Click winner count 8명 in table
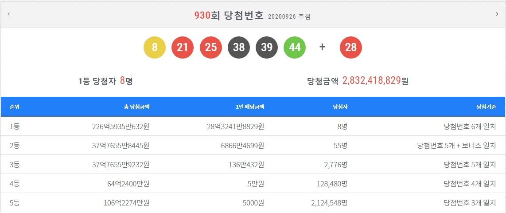The image size is (506, 213). [342, 127]
